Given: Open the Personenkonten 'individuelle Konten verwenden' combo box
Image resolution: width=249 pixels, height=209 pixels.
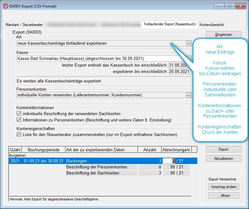Looking at the screenshot, I should [104, 95].
